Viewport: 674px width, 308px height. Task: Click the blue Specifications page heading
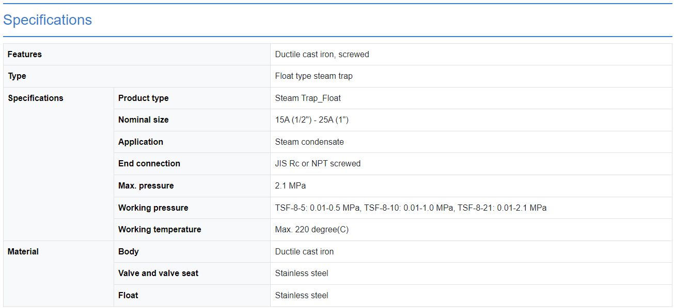pyautogui.click(x=48, y=20)
